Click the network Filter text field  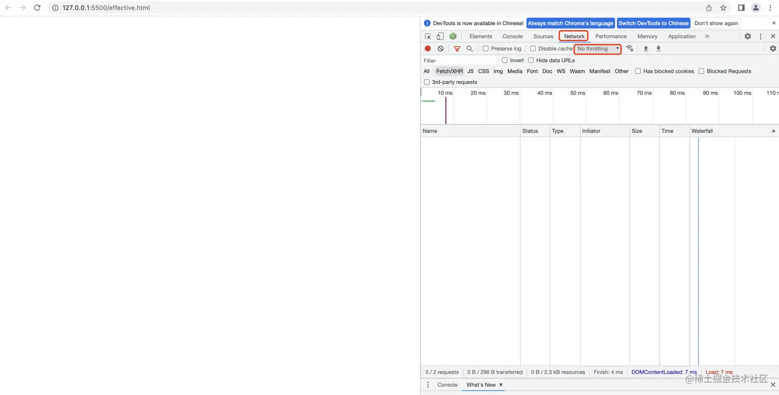(459, 61)
